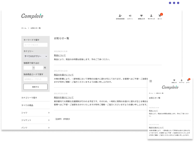Click the minimum price input box
The width and height of the screenshot is (194, 142).
pyautogui.click(x=28, y=68)
